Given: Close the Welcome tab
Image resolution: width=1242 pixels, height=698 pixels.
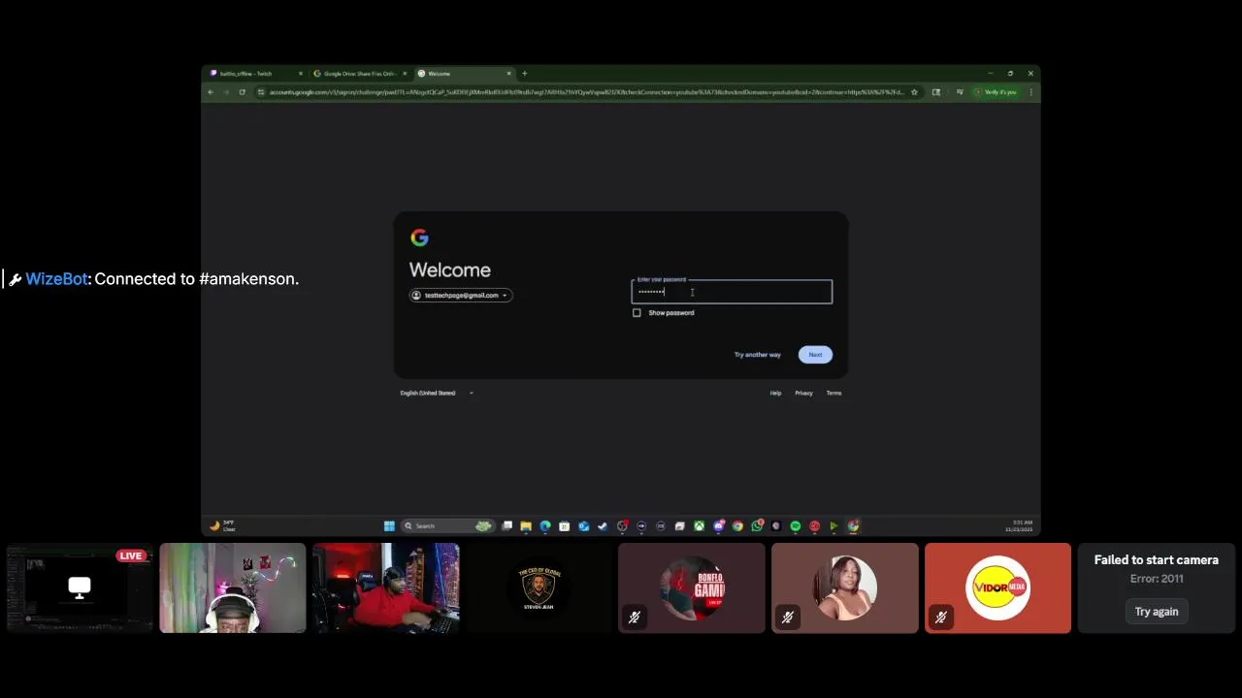Looking at the screenshot, I should click(x=509, y=74).
